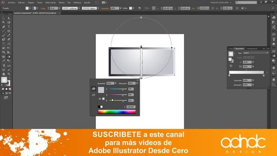Viewport: 277px width, 156px height.
Task: Switch to the Transparencia panel tab
Action: coord(252,49)
